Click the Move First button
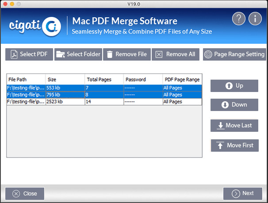The width and height of the screenshot is (268, 203). (x=235, y=146)
